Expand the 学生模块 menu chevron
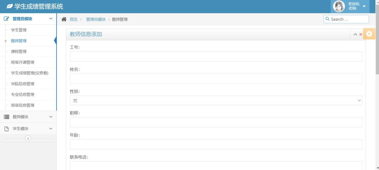 click(51, 129)
